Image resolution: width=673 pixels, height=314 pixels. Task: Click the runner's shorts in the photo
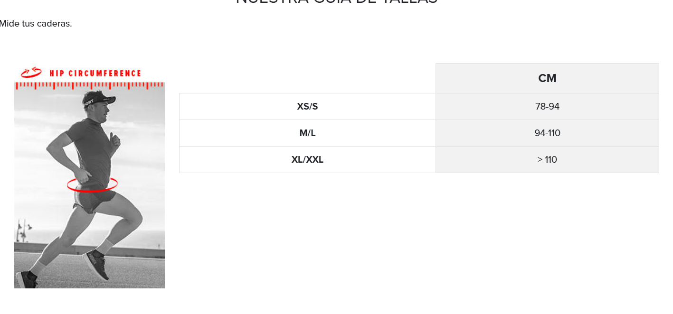click(94, 199)
